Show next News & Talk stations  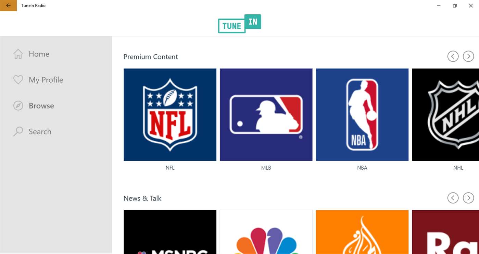point(468,198)
